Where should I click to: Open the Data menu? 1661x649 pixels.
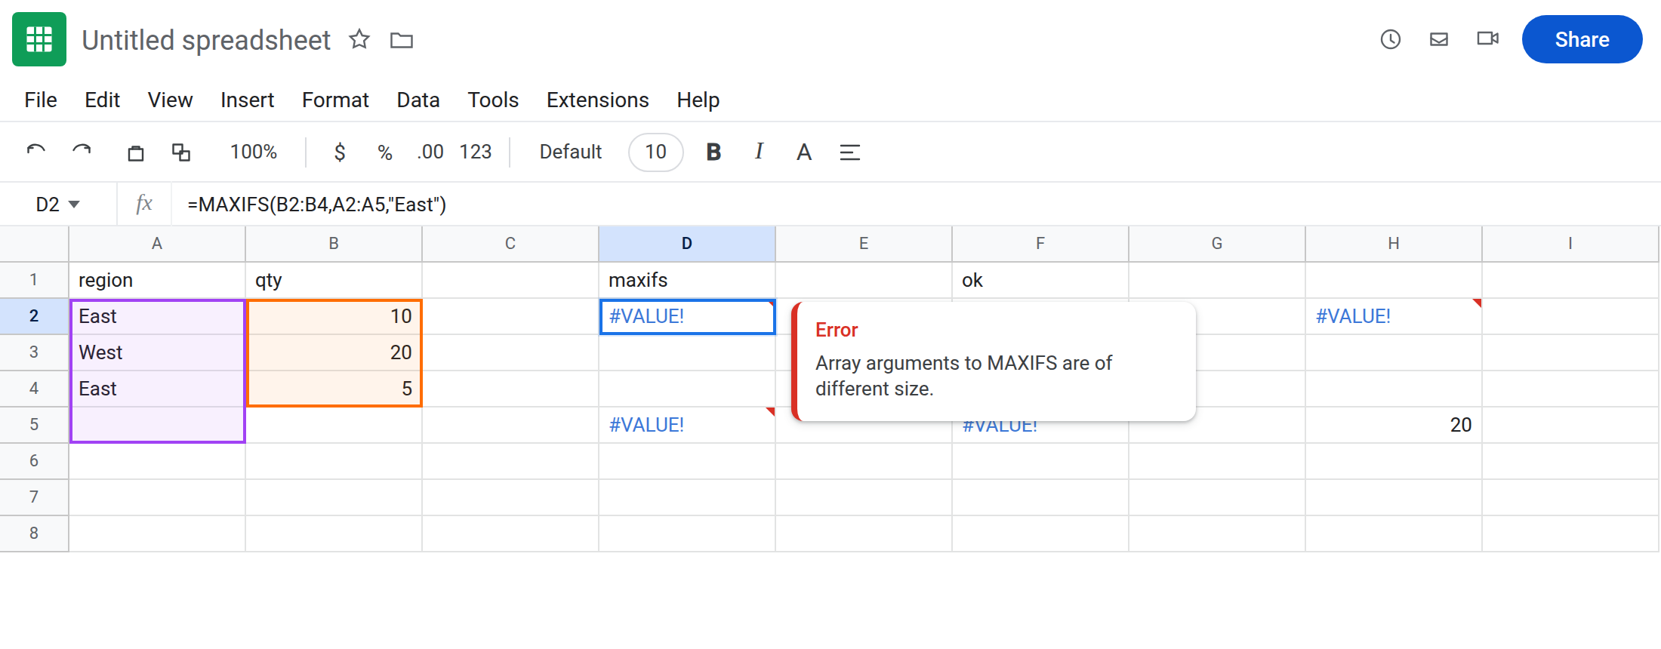tap(418, 100)
